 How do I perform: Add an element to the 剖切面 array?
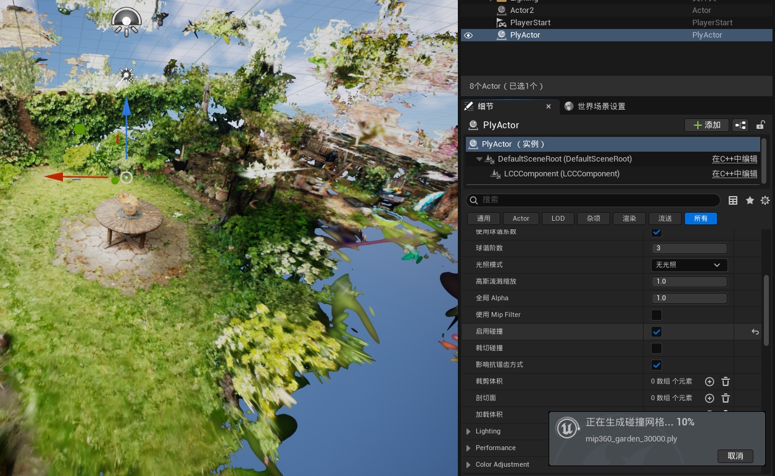(710, 398)
